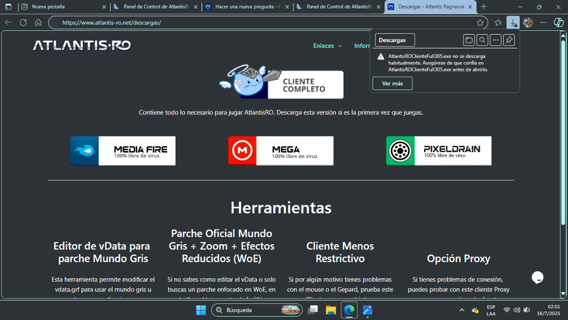Show hidden system tray icons
Image resolution: width=568 pixels, height=320 pixels.
[462, 310]
